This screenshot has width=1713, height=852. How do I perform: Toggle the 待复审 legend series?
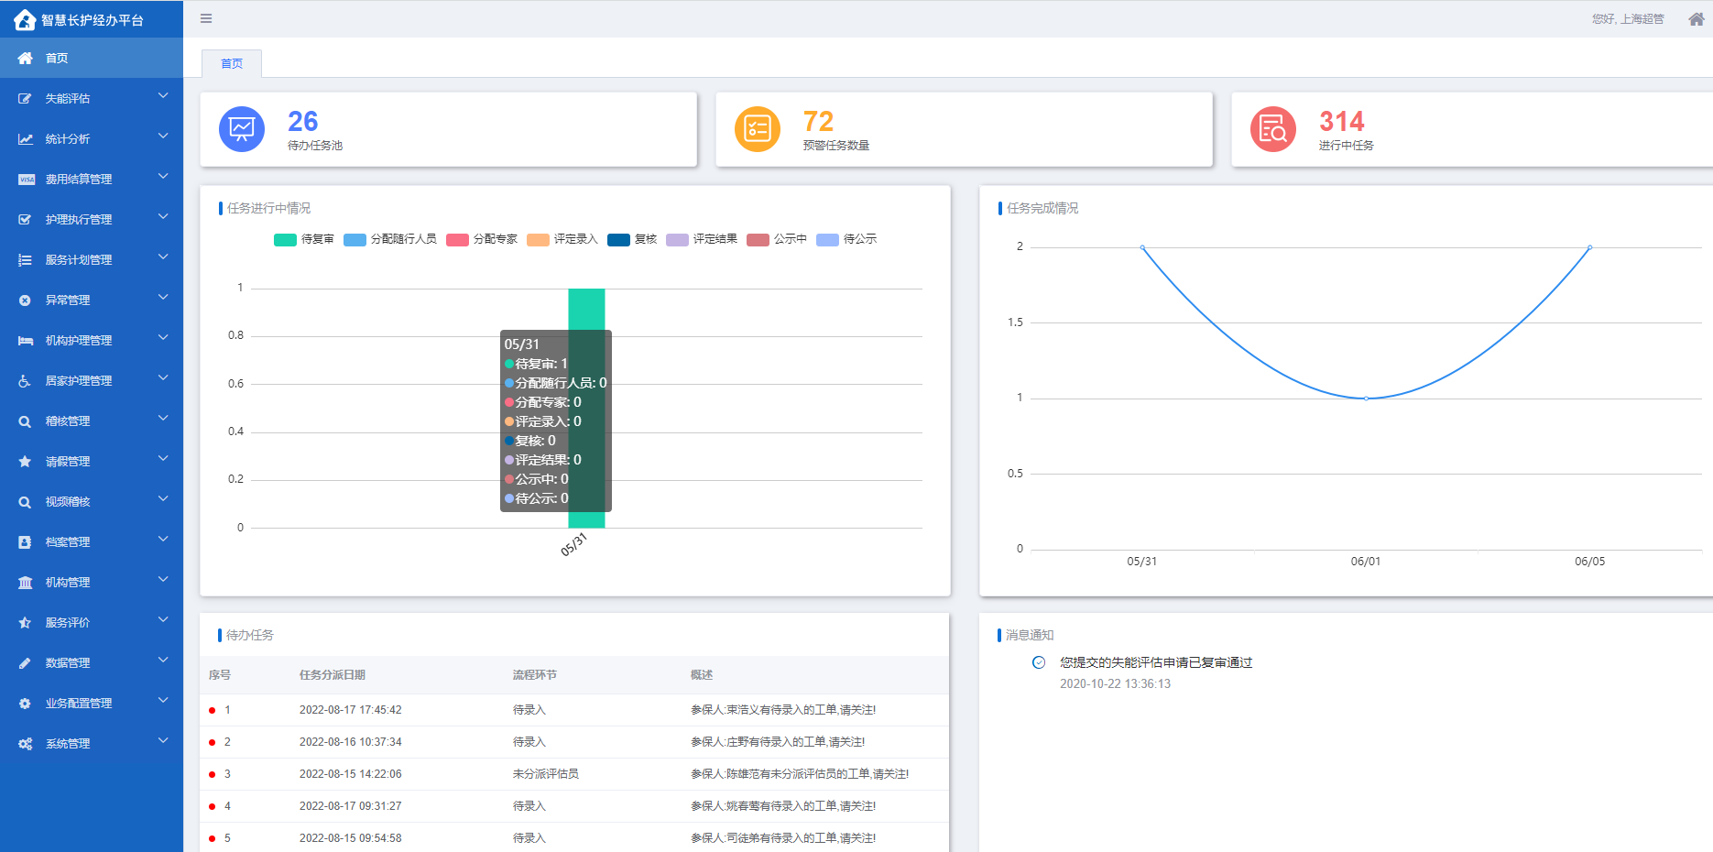pos(304,239)
